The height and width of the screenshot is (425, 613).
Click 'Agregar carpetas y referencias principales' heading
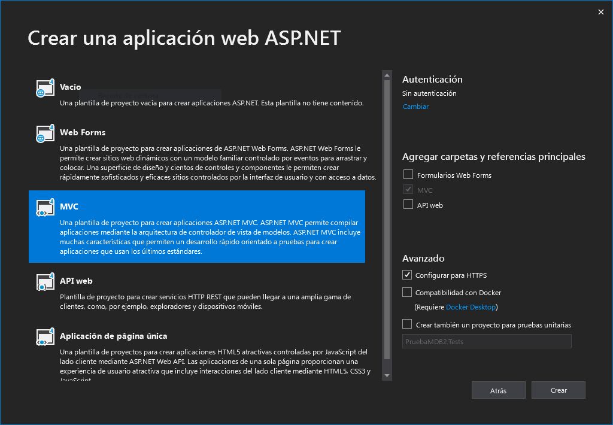494,156
